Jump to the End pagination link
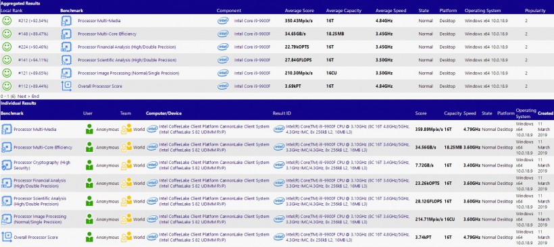Viewport: 554px width, 247px height. [x=35, y=97]
